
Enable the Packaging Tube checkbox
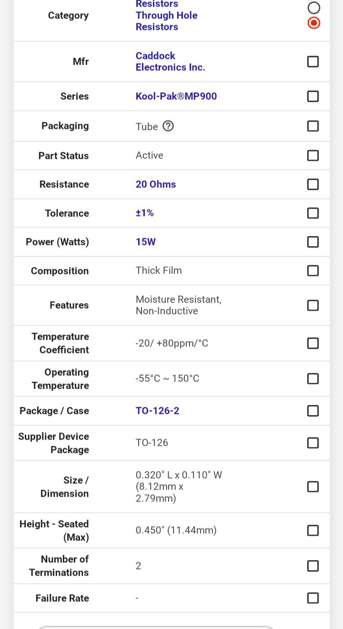[313, 126]
